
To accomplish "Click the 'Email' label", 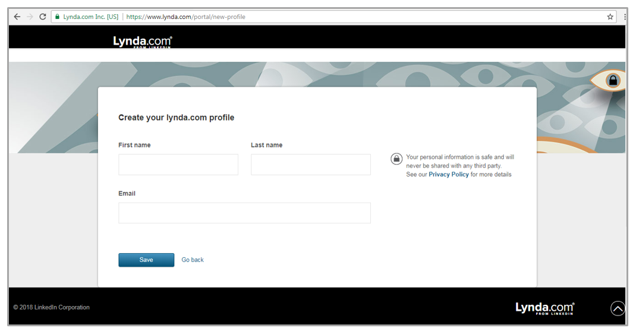I will tap(127, 193).
